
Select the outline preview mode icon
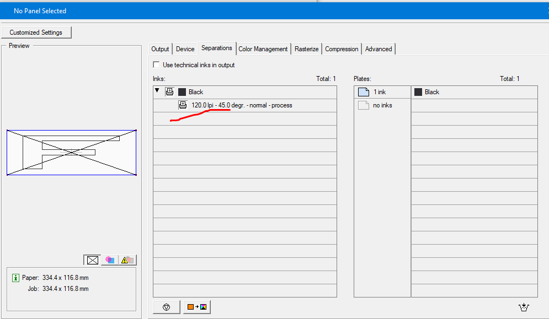point(93,260)
